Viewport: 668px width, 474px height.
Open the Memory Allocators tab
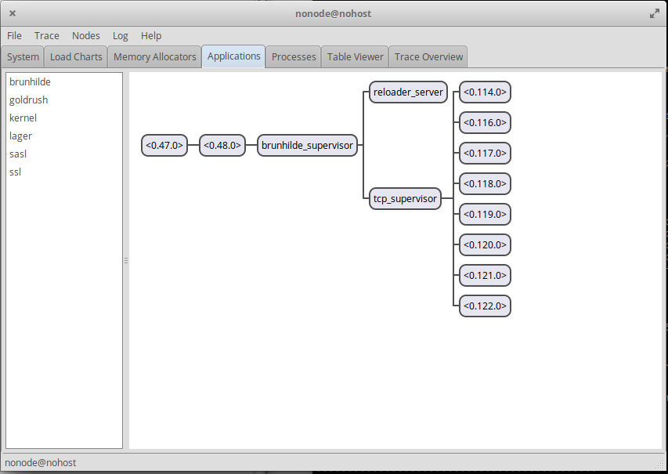coord(154,56)
